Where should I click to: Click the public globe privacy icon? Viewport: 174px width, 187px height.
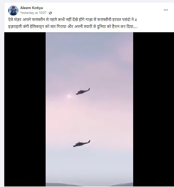[50, 13]
